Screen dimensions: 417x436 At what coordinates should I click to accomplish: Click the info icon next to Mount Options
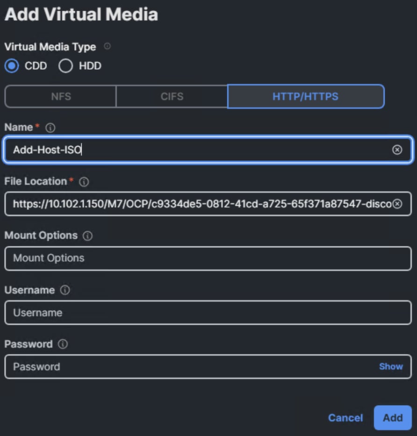pos(87,236)
